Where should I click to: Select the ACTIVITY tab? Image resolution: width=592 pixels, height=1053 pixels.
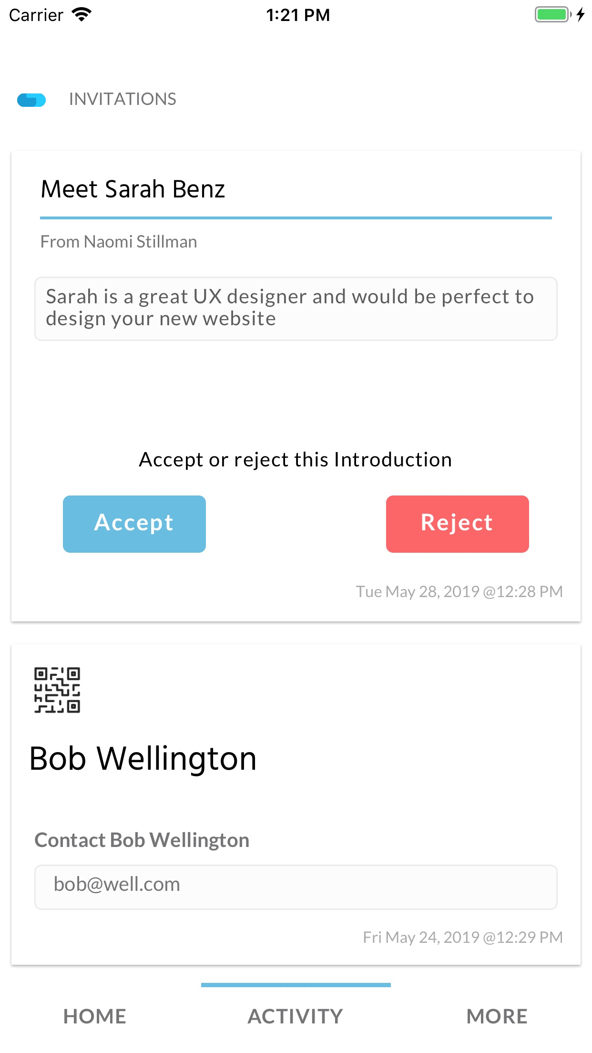click(296, 1016)
